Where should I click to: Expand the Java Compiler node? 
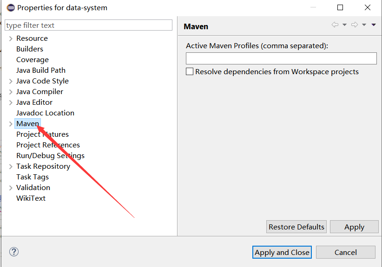click(10, 91)
